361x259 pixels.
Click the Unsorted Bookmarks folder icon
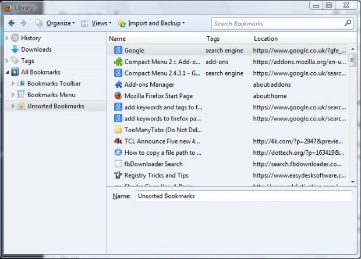(21, 106)
